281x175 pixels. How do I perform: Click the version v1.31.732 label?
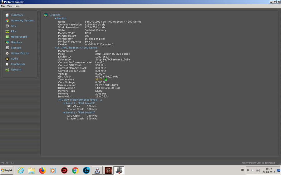pos(7,163)
